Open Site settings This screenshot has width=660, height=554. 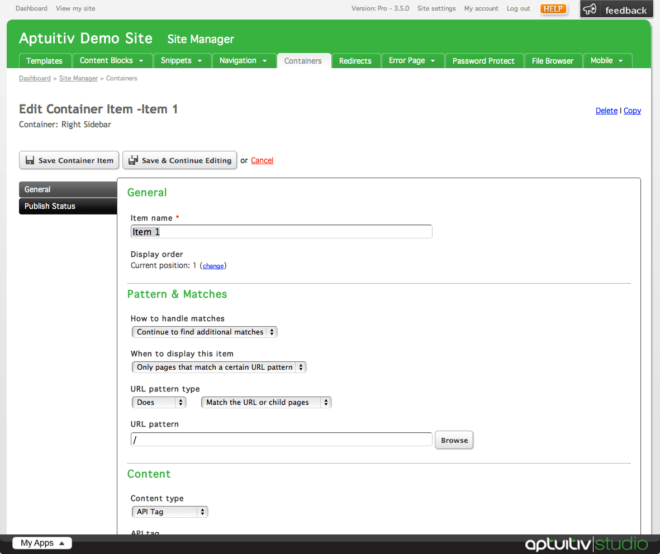436,8
